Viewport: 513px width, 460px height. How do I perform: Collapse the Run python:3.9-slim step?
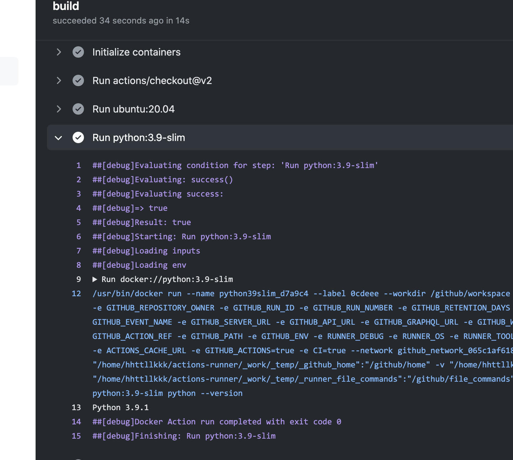[x=59, y=137]
